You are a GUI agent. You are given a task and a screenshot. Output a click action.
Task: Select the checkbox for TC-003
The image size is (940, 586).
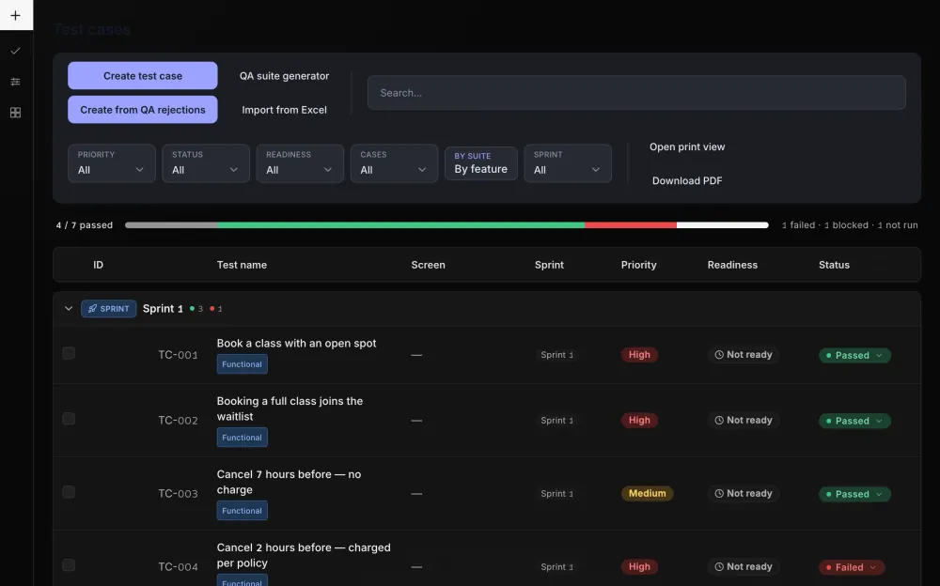(x=69, y=491)
